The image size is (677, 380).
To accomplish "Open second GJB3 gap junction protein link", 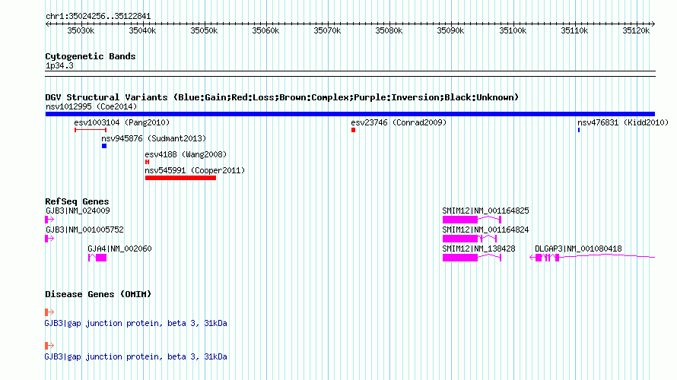I will (135, 356).
